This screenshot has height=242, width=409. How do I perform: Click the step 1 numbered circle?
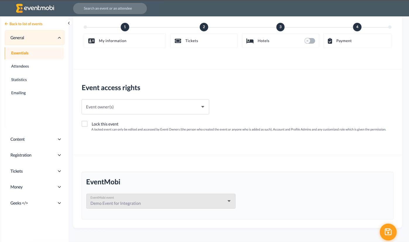pyautogui.click(x=125, y=27)
